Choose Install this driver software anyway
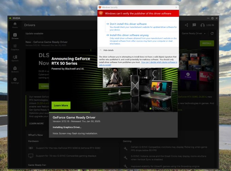 (x=142, y=39)
